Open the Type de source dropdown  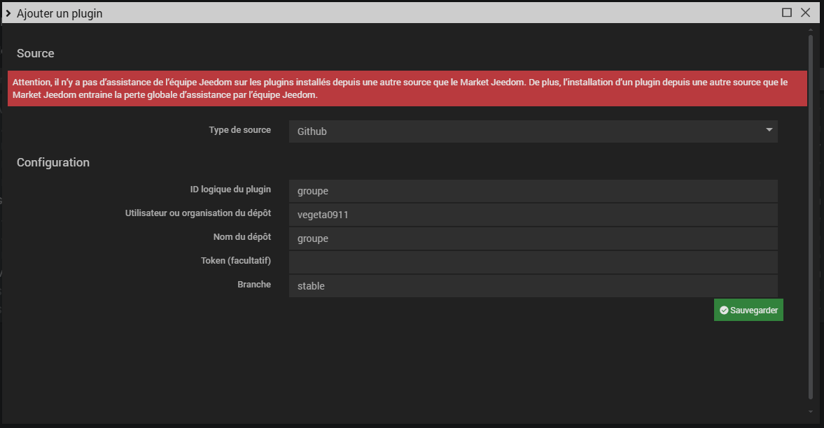pyautogui.click(x=532, y=131)
